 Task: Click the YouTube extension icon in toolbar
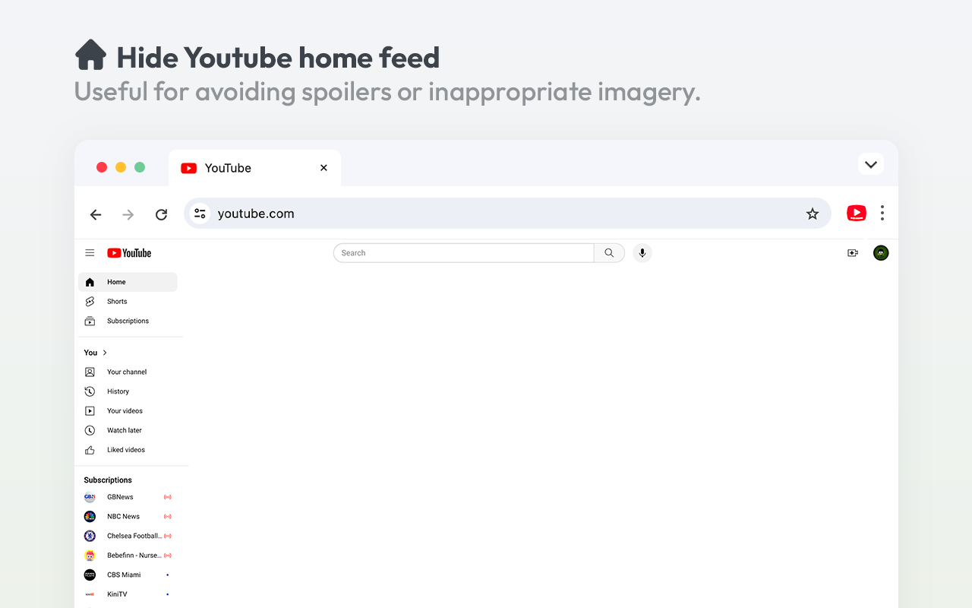click(x=857, y=214)
